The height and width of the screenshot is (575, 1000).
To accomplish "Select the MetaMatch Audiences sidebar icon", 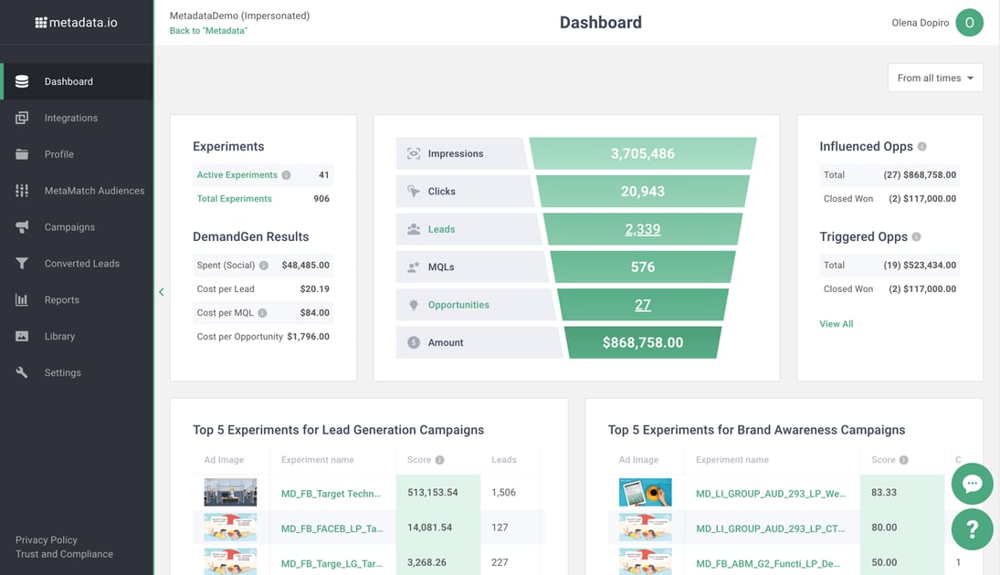I will (x=21, y=190).
